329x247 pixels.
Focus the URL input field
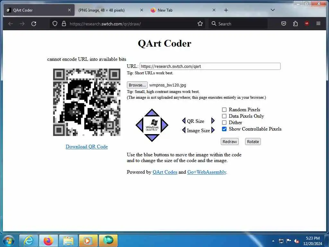click(210, 66)
